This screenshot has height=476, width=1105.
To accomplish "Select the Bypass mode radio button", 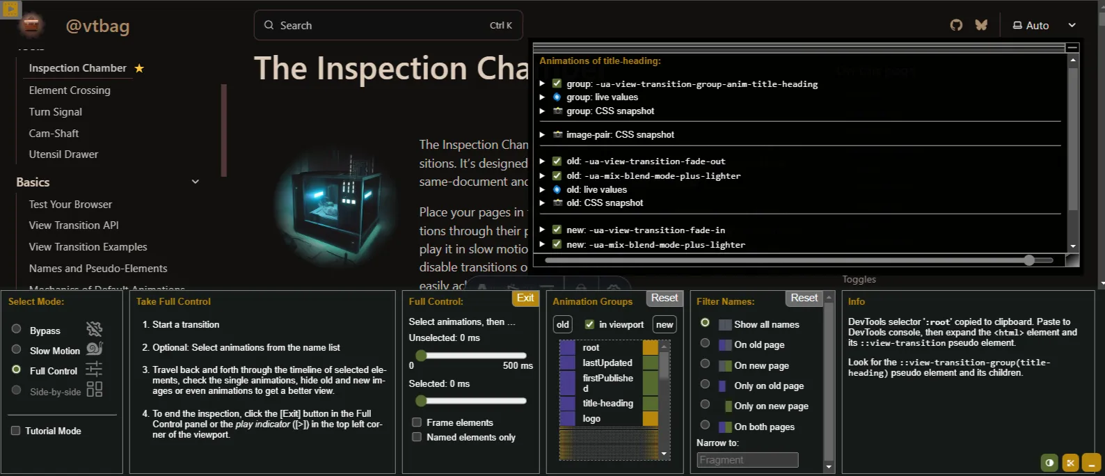I will [x=17, y=329].
